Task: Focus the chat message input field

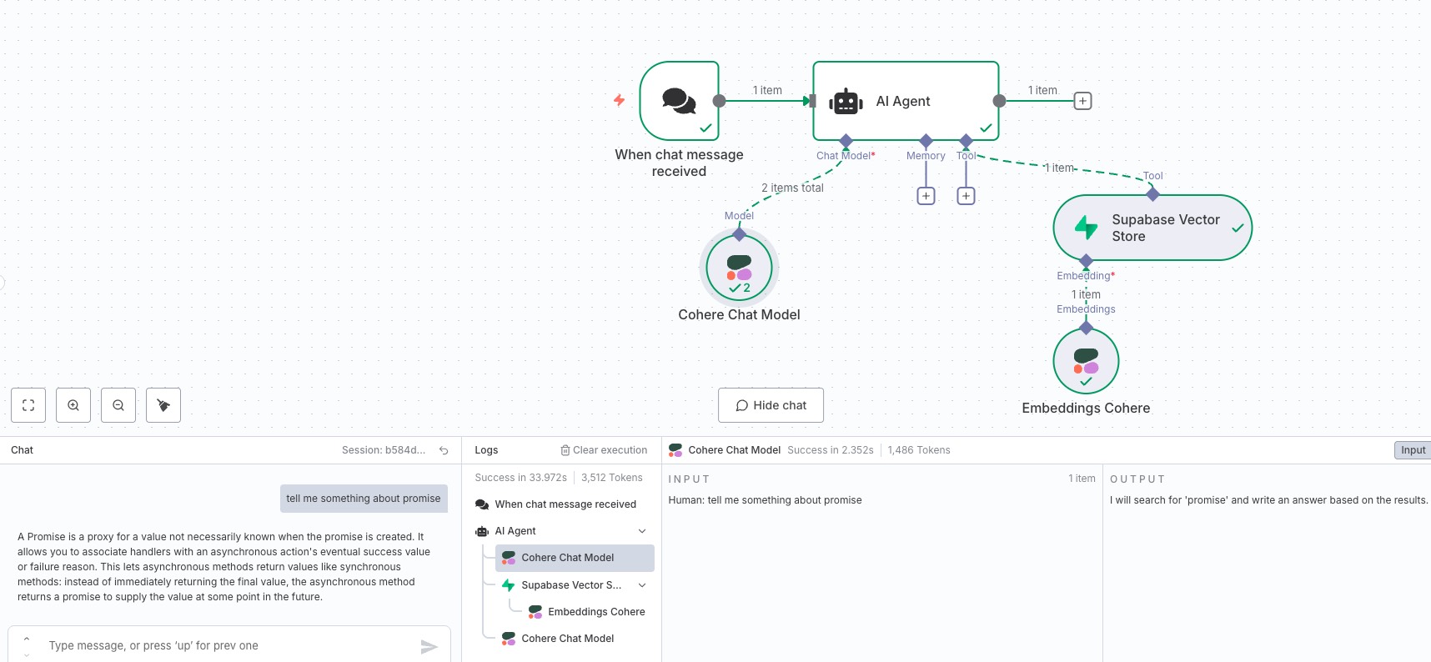Action: tap(225, 646)
